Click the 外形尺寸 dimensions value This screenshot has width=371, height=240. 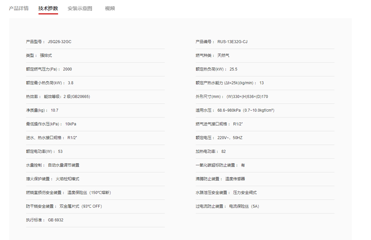[x=247, y=97]
